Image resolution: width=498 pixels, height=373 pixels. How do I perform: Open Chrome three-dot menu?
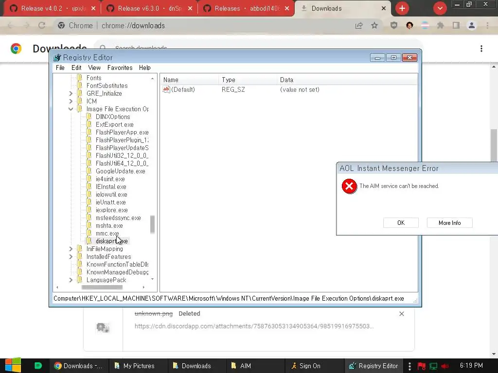[487, 26]
